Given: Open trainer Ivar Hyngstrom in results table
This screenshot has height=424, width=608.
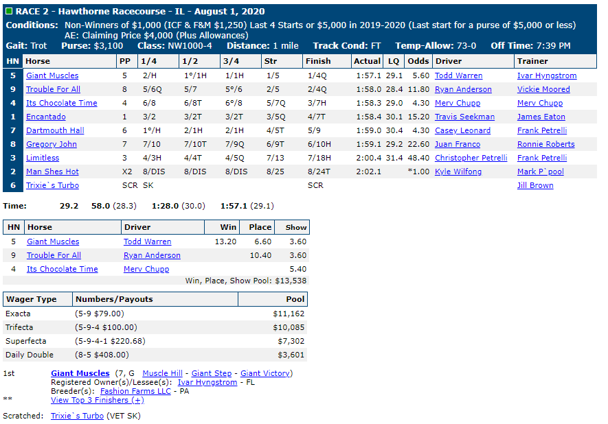Looking at the screenshot, I should click(547, 75).
